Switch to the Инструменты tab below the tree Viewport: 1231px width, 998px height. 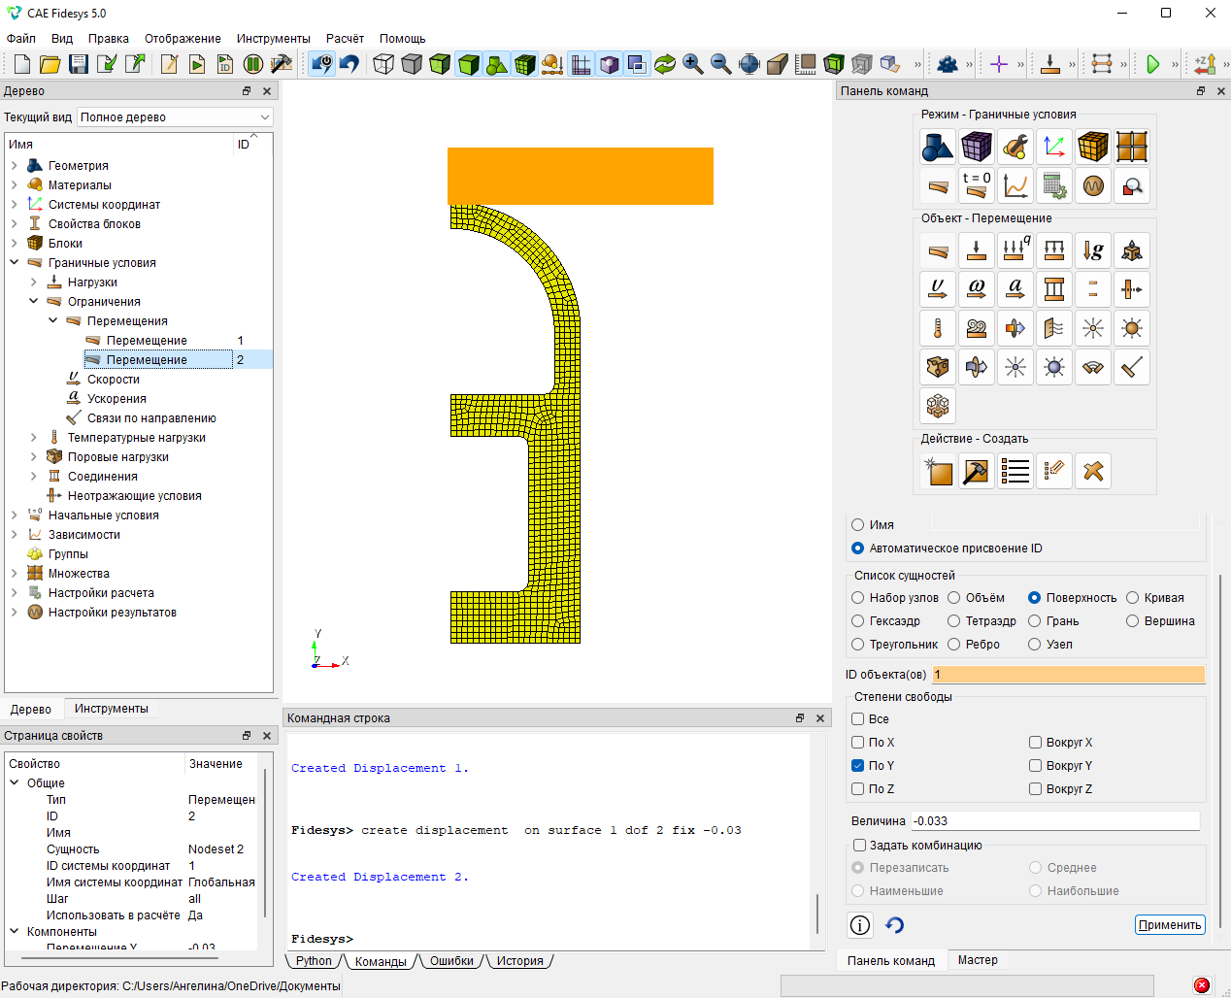112,709
